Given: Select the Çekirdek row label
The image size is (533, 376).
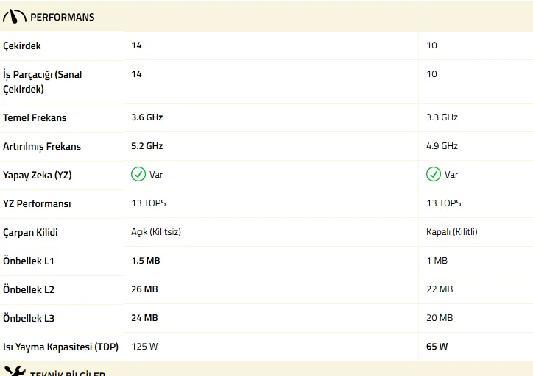Looking at the screenshot, I should click(22, 46).
